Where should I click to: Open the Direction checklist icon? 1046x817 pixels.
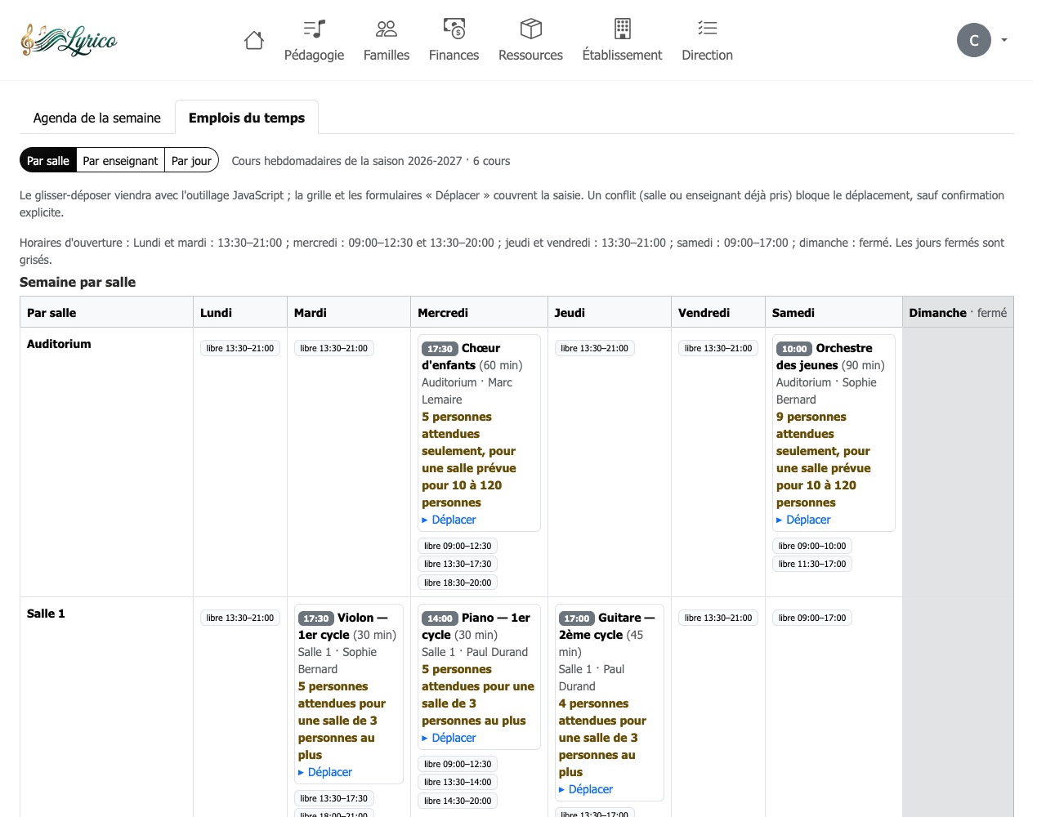708,29
